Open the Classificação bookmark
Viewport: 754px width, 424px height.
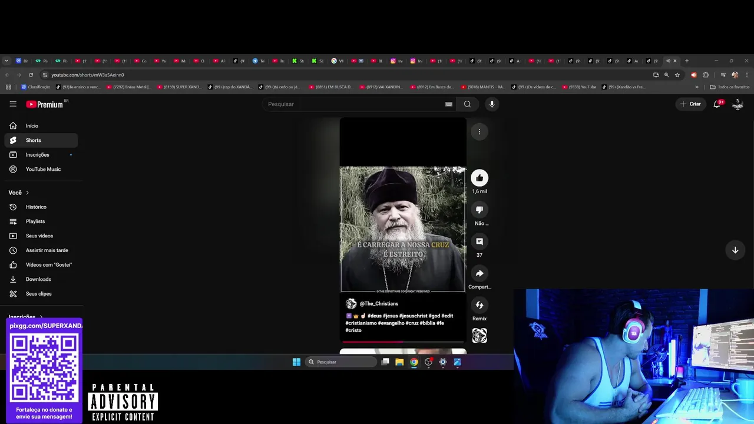tap(36, 87)
